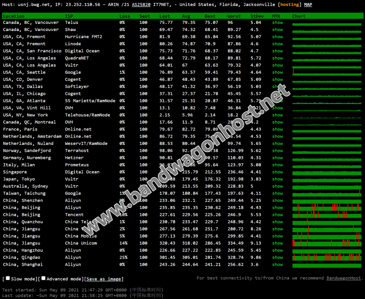This screenshot has height=299, width=365.
Task: Show MTR for Qingdao Aliyun row
Action: tap(277, 258)
